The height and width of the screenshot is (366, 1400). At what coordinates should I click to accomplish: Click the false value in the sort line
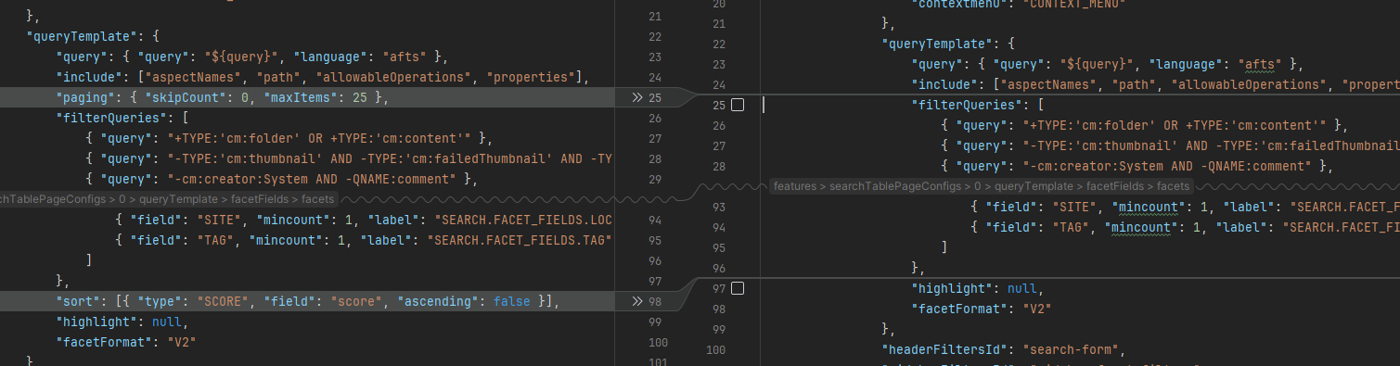click(512, 301)
